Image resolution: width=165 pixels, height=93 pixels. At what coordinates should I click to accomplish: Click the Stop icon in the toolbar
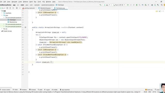pos(148,5)
